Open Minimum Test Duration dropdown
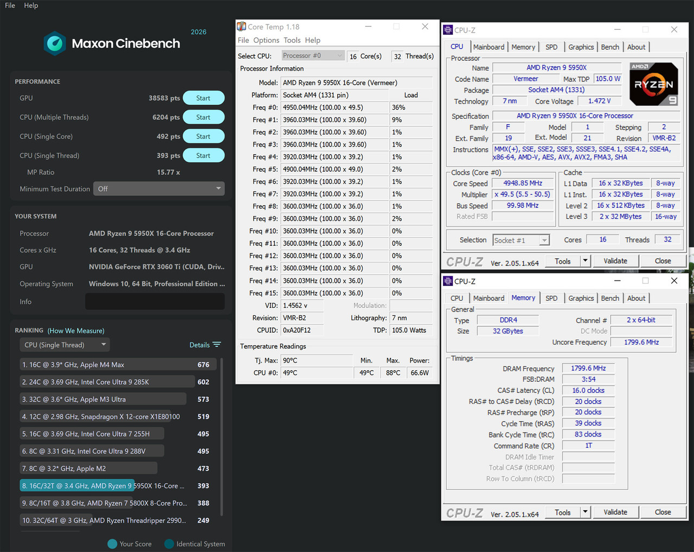 pyautogui.click(x=159, y=189)
